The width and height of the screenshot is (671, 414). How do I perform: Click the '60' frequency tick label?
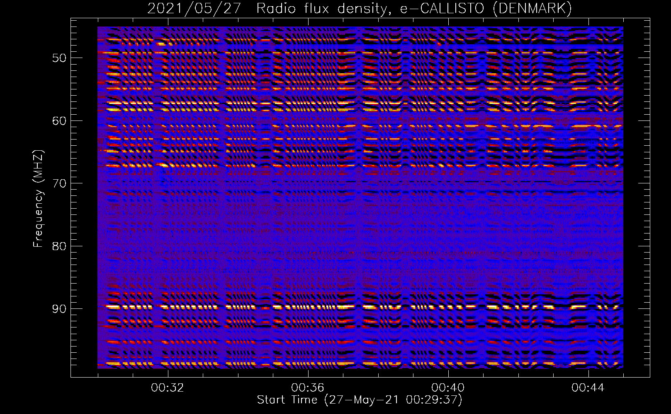(59, 121)
